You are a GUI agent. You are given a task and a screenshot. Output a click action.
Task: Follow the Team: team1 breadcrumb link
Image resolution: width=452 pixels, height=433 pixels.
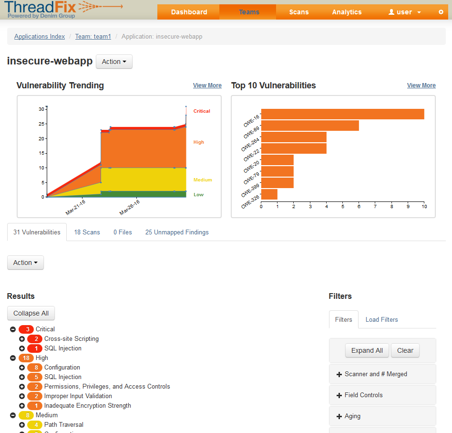[93, 36]
